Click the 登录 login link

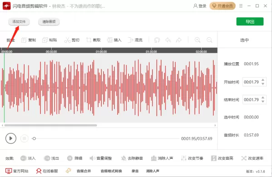click(200, 6)
